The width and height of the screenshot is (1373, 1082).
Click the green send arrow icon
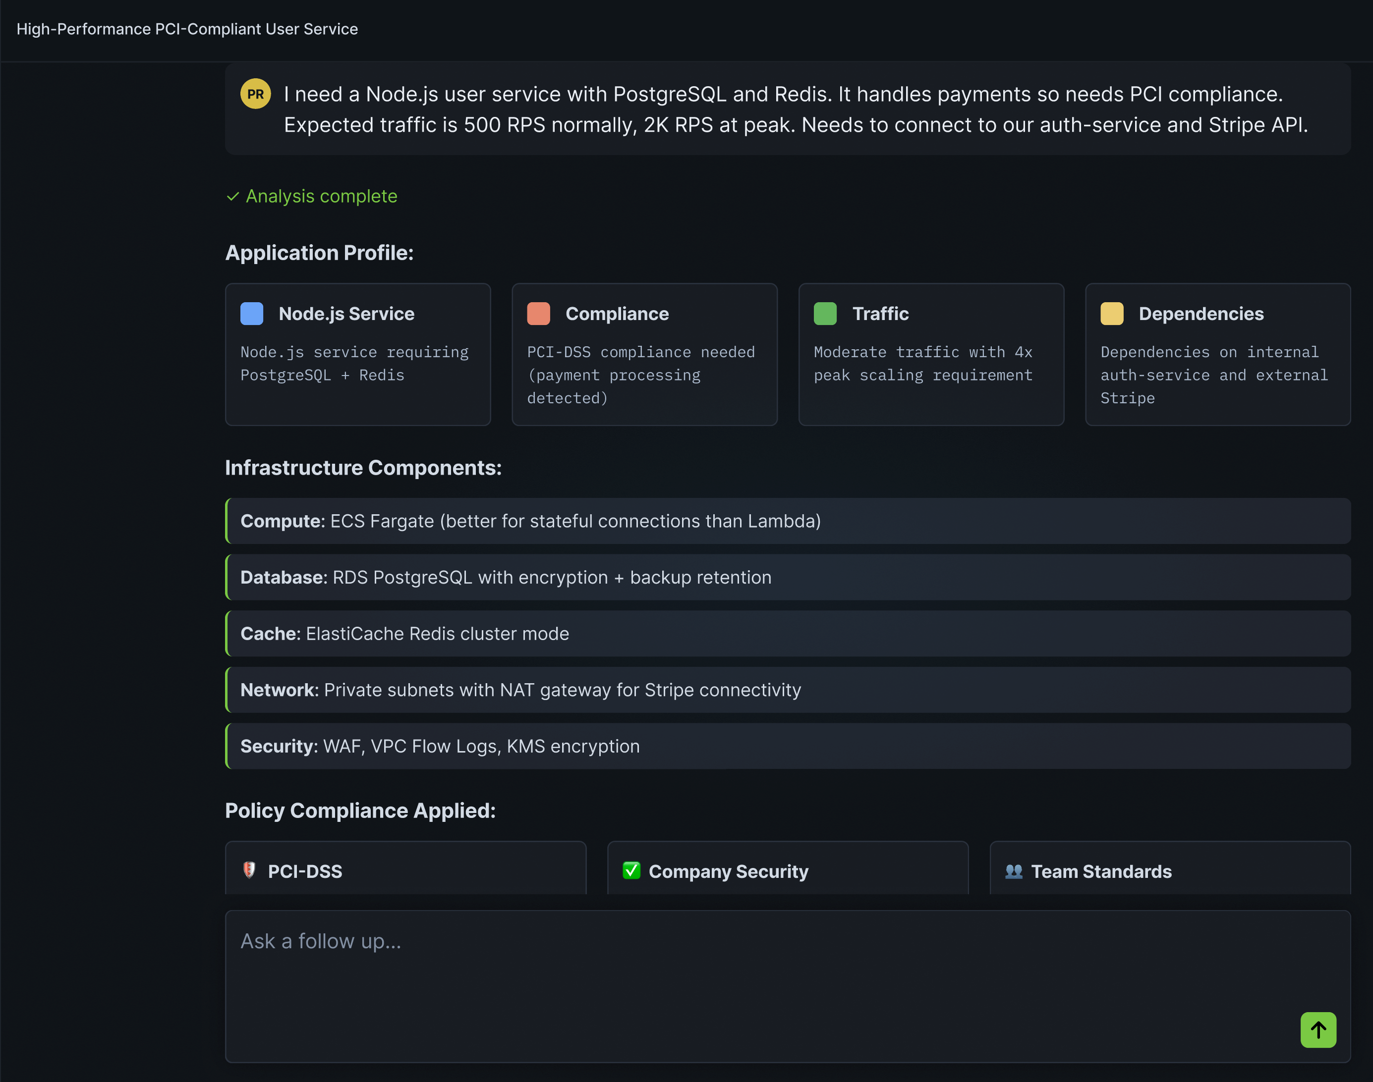[x=1318, y=1030]
